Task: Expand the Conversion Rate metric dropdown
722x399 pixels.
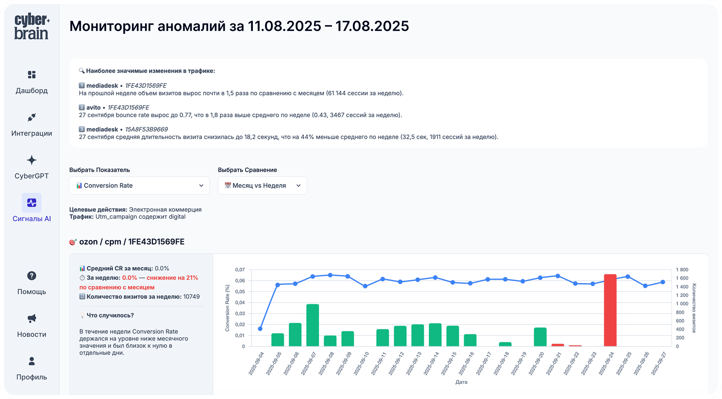Action: 139,185
